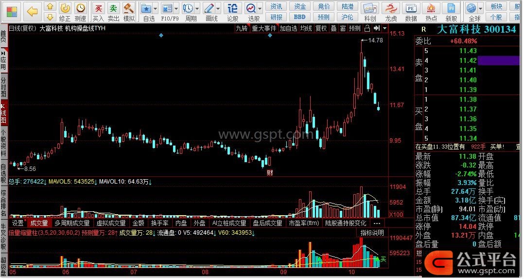Screen dimensions: 524x279
Task: Expand the 全球 dropdown arrow
Action: tap(480, 8)
